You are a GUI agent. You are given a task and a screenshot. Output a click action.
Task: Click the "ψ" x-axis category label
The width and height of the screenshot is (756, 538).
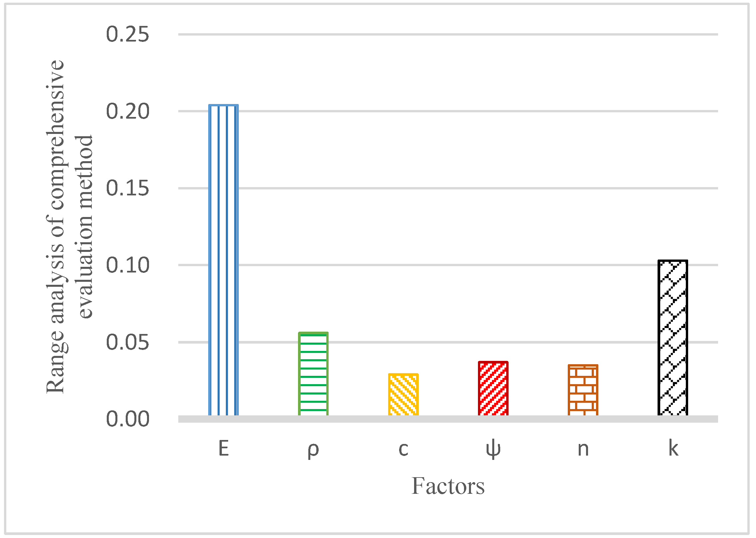(493, 449)
